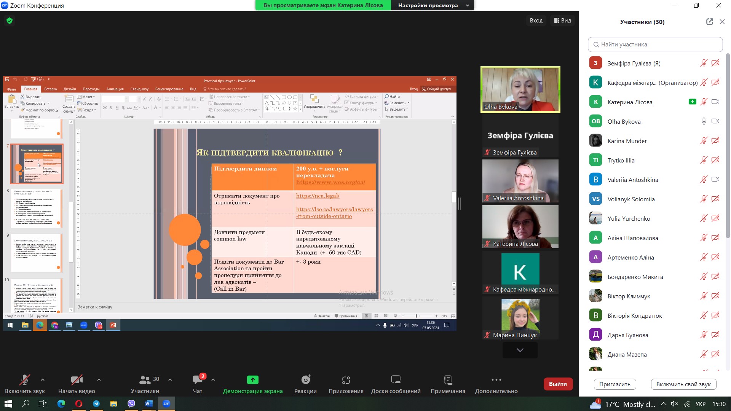Click Катерина Лісова's screen sharing indicator
This screenshot has width=731, height=411.
[692, 102]
